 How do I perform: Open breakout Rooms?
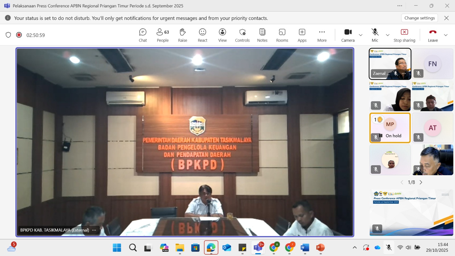(x=282, y=35)
